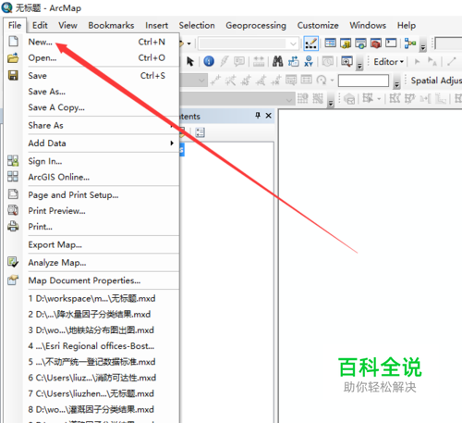Open the Catalog window icon
This screenshot has width=462, height=423.
tap(346, 44)
